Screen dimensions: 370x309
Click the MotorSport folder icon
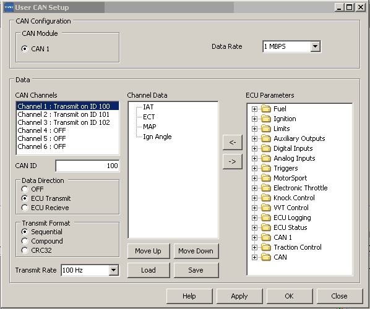click(x=266, y=178)
